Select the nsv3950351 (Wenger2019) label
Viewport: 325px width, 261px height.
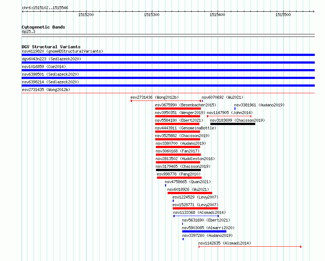(x=180, y=113)
